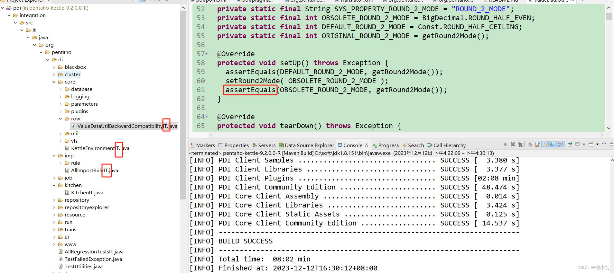Click the KettleEnvironmentIT.java file icon
Viewport: 614px width, 273px height.
[x=67, y=148]
